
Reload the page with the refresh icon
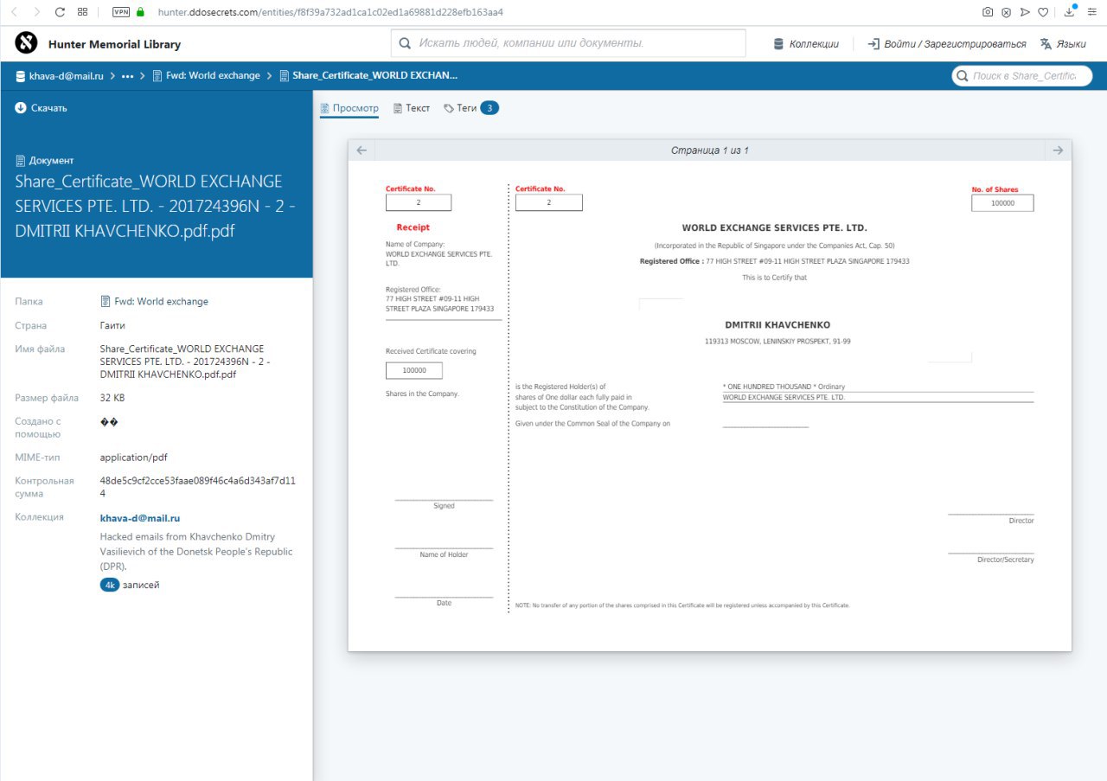60,12
